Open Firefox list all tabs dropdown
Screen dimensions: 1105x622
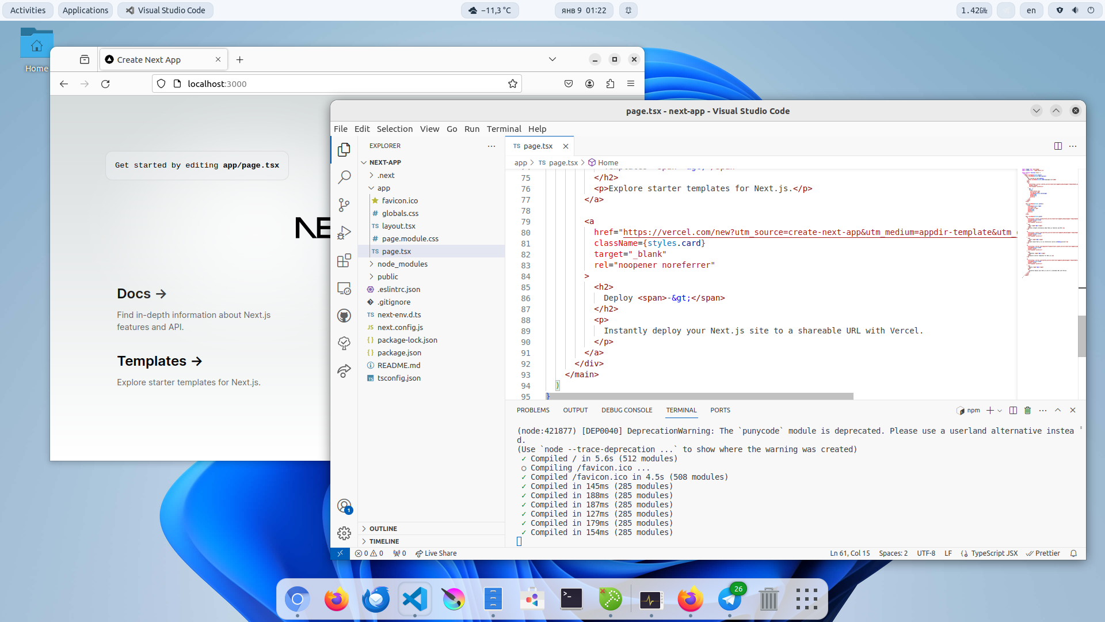pos(552,59)
